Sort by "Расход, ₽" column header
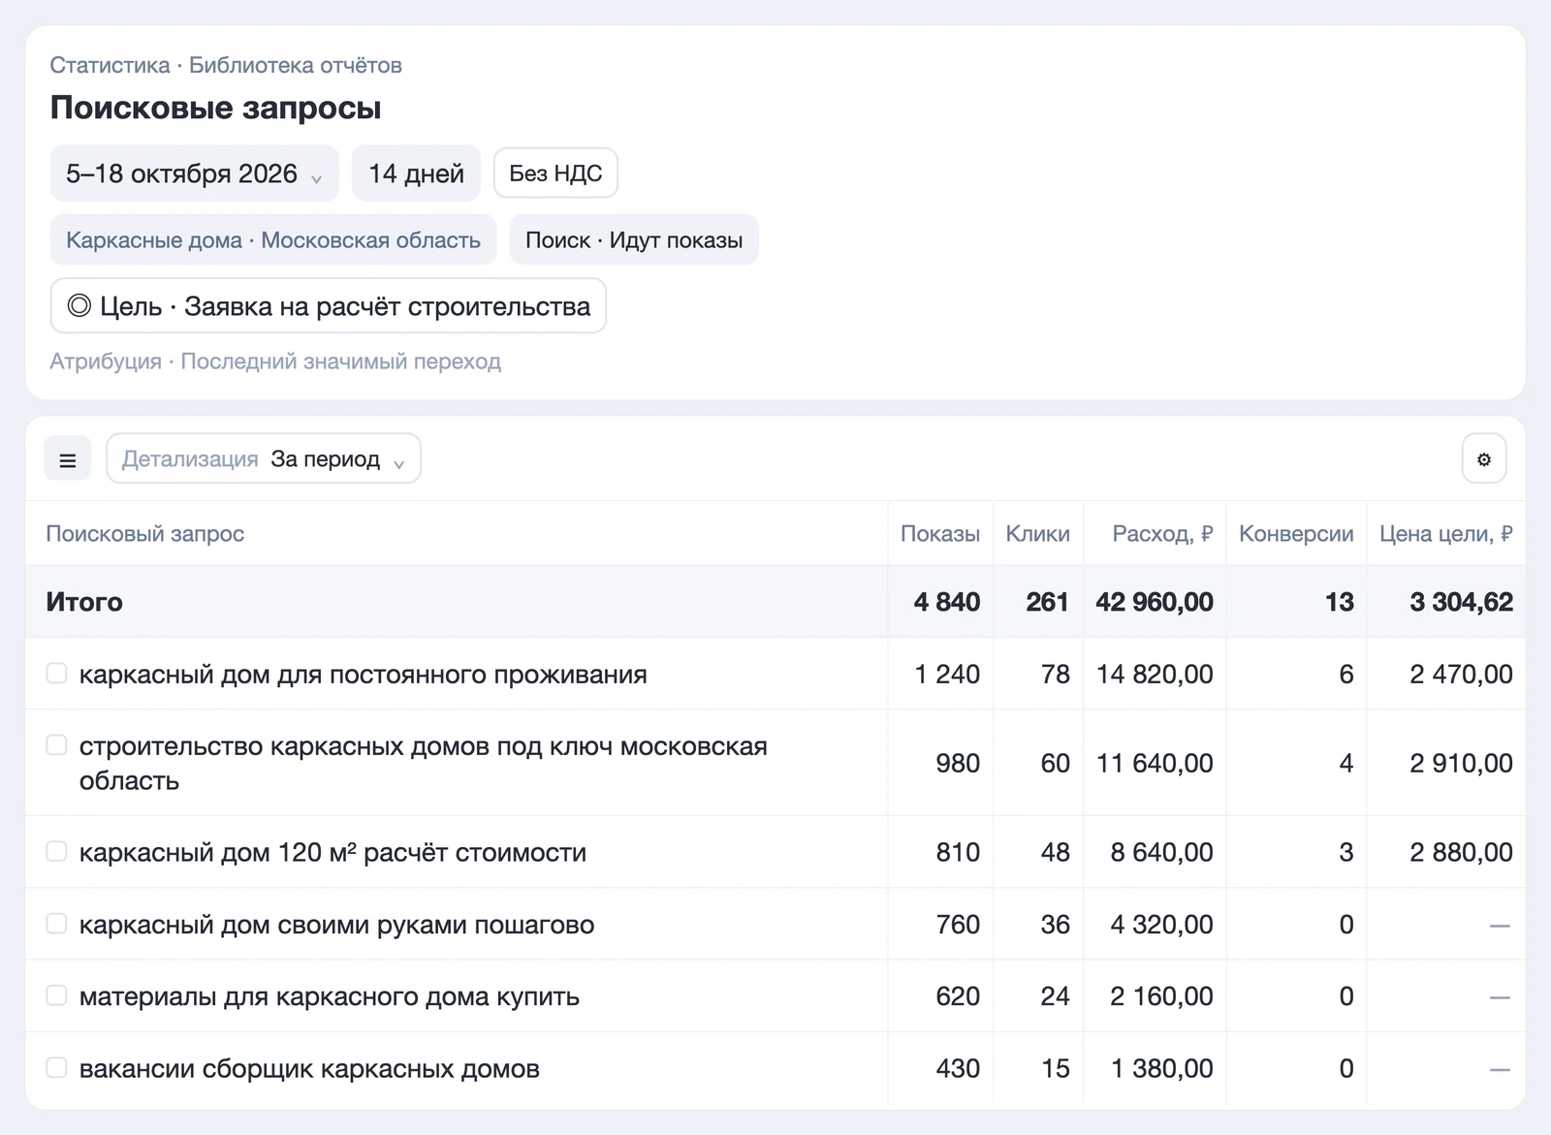Viewport: 1551px width, 1135px height. (x=1162, y=534)
